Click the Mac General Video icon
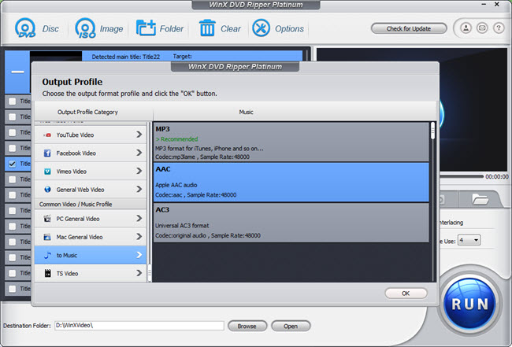512x347 pixels. pos(47,237)
